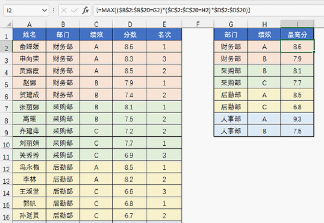Select the name cell 赵娜
Viewport: 324px width, 223px height.
click(x=29, y=83)
